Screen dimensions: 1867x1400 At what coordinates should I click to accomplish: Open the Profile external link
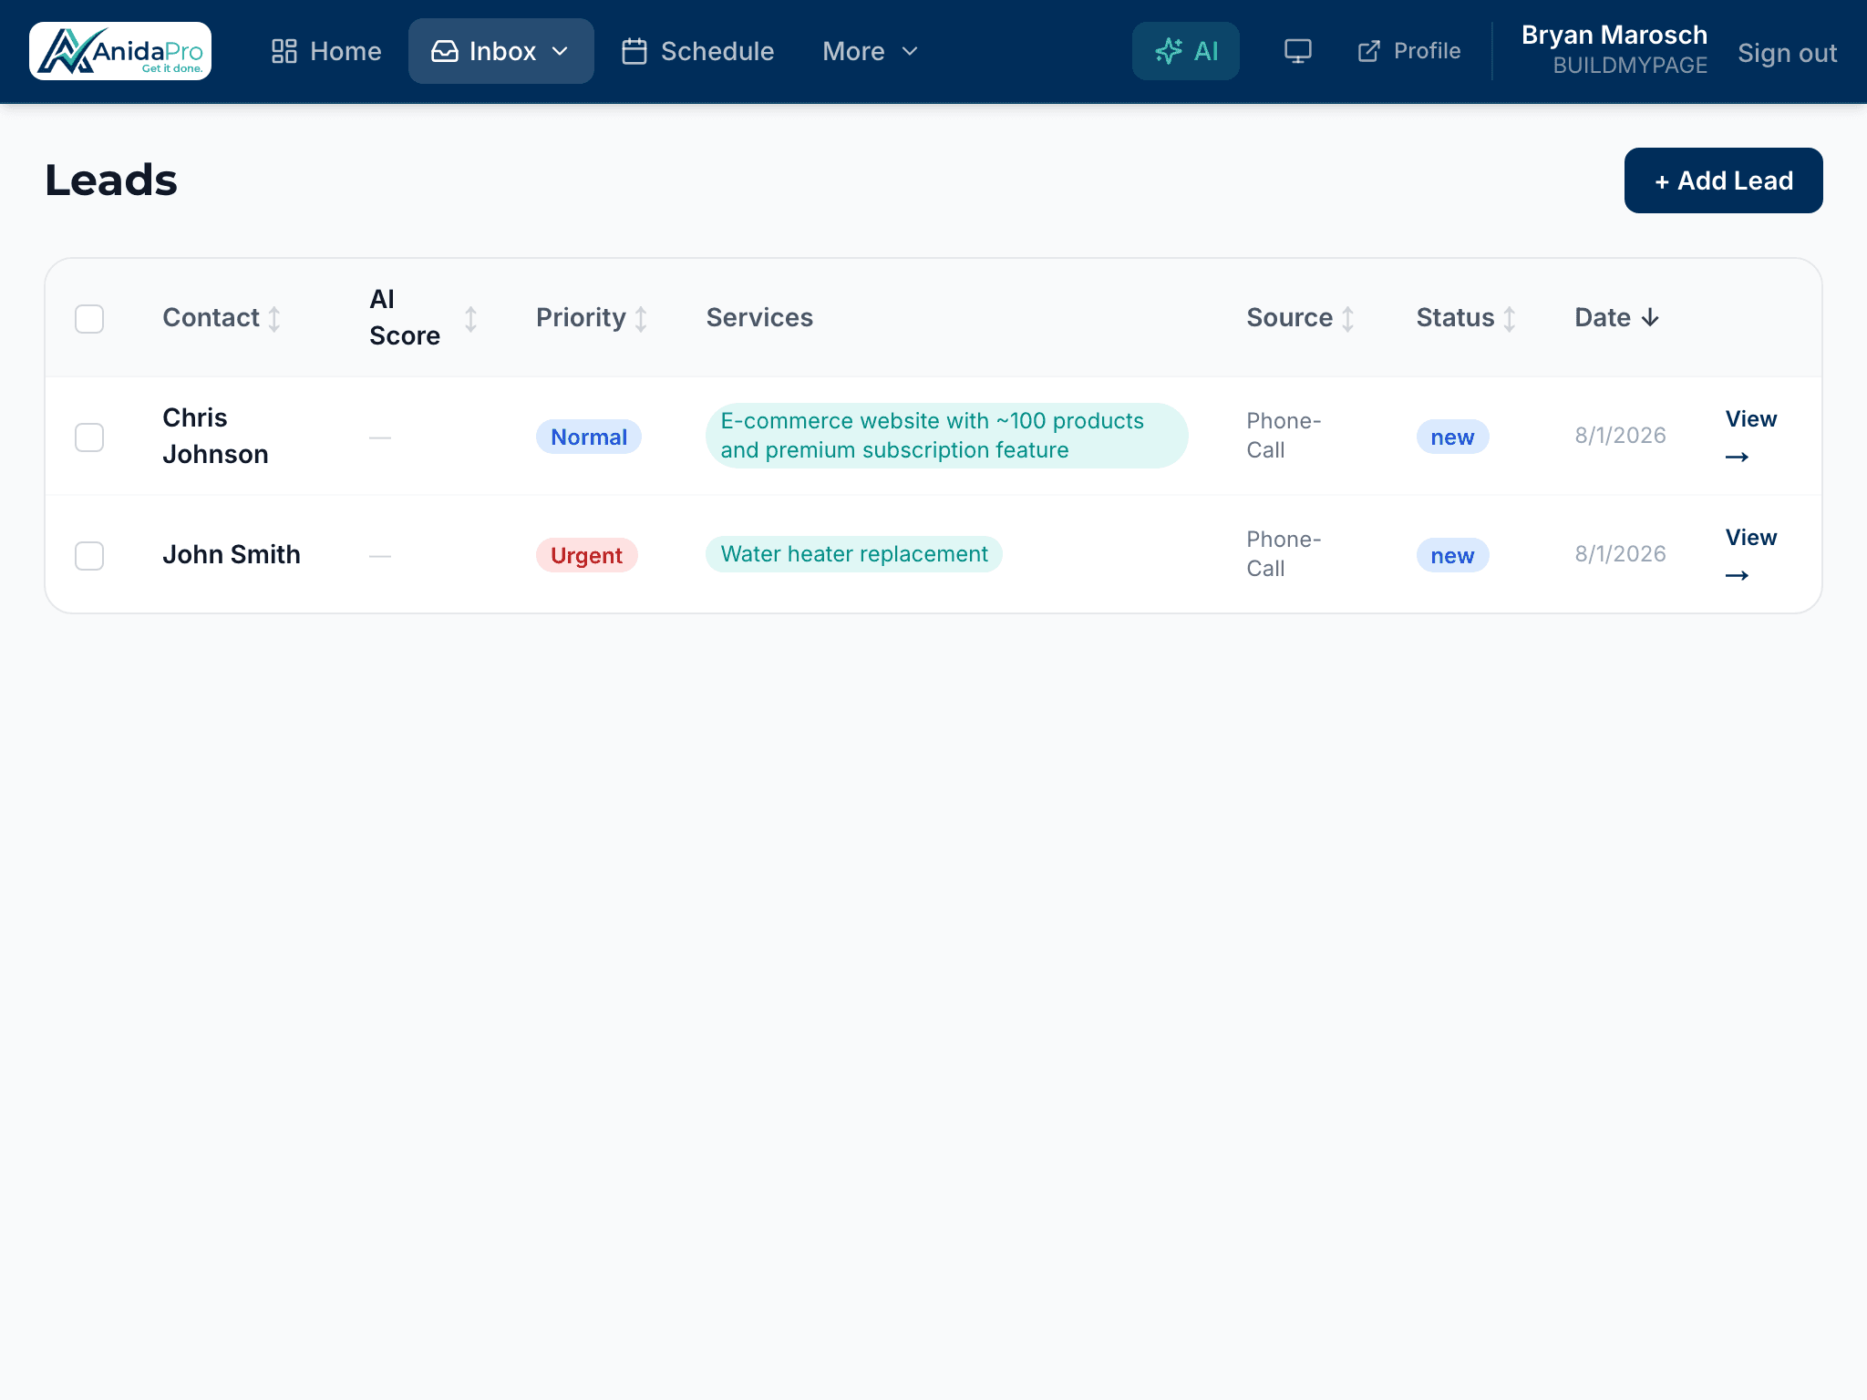point(1408,51)
